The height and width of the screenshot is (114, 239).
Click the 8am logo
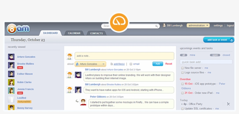click(18, 28)
